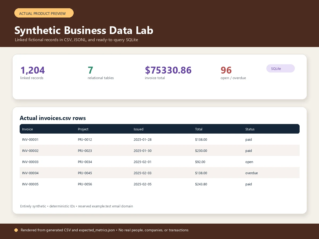Click the $92.00 total cell
The height and width of the screenshot is (239, 319).
[200, 162]
